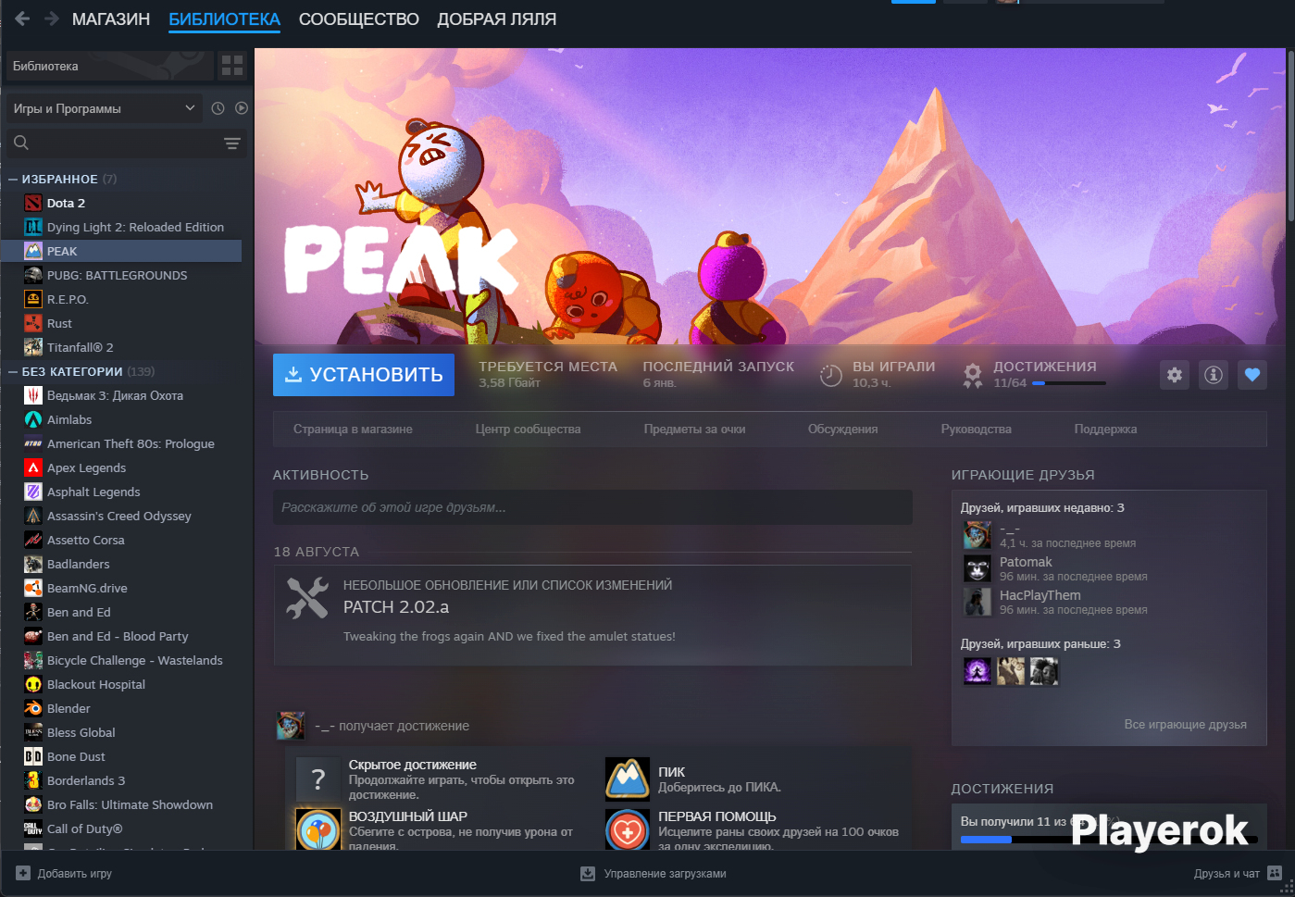Toggle ready-to-play filter icon
1295x897 pixels.
pyautogui.click(x=242, y=108)
